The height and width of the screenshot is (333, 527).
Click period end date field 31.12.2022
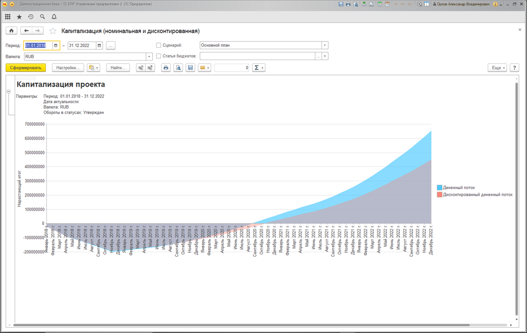pos(82,45)
